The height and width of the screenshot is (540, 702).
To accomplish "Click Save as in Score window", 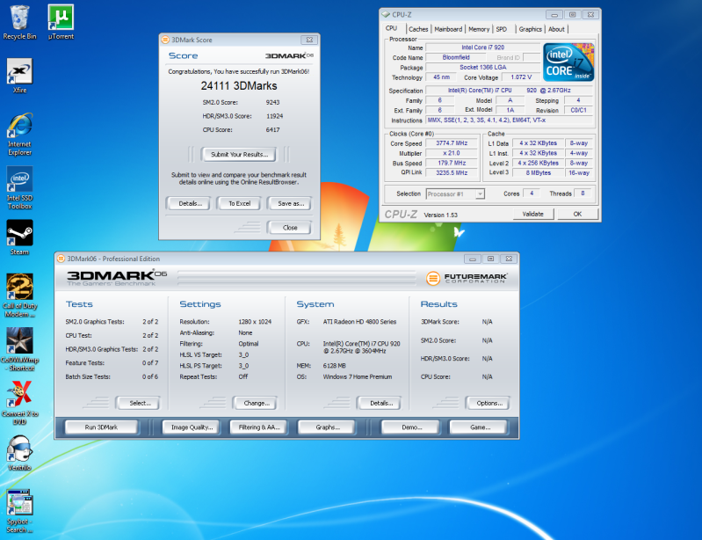I will pos(290,203).
